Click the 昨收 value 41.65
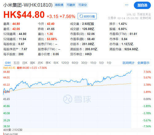154x135 pixels. (x=51, y=29)
